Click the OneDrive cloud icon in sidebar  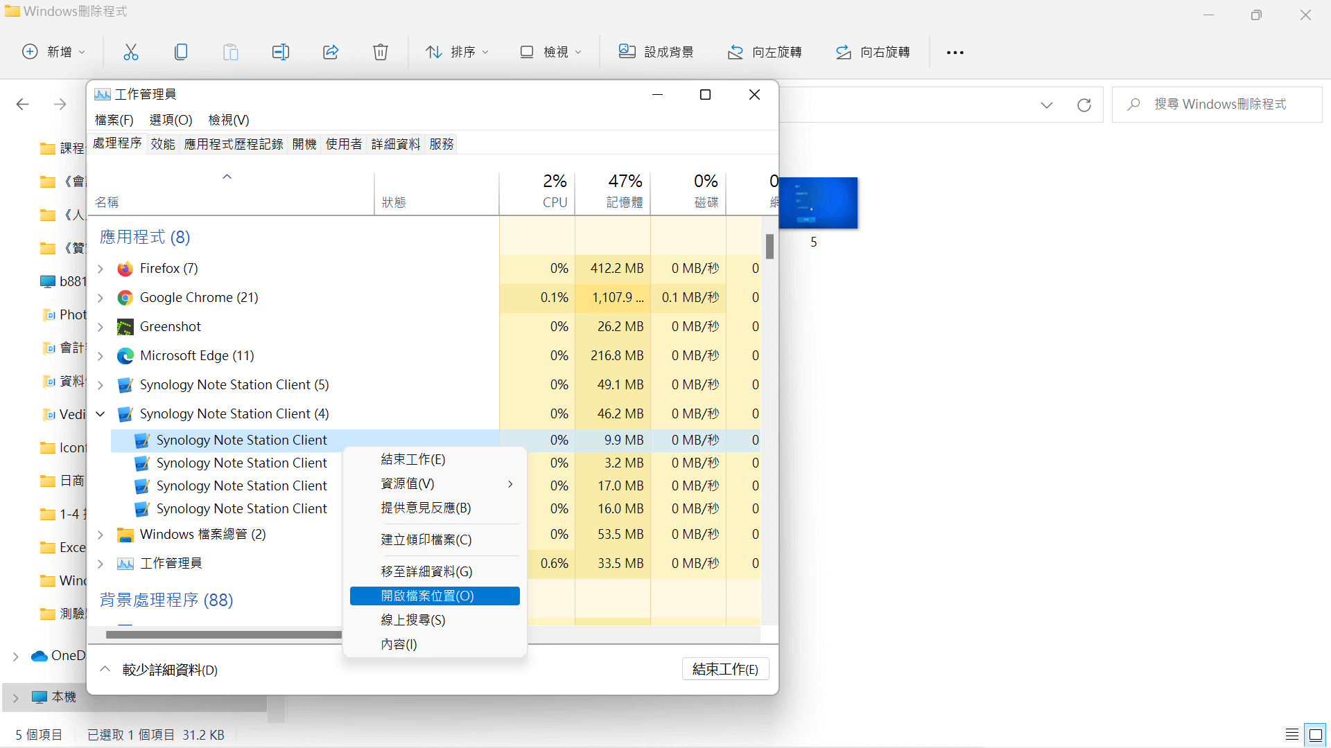point(40,656)
